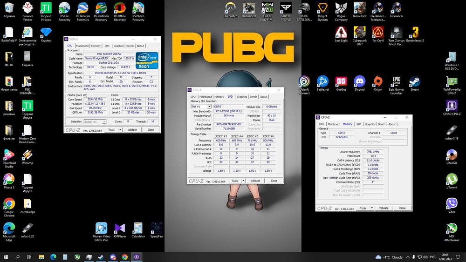Click Validate button in SPD window
466x262 pixels.
coord(255,181)
